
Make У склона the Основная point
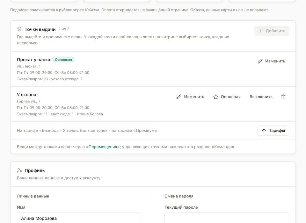click(227, 97)
